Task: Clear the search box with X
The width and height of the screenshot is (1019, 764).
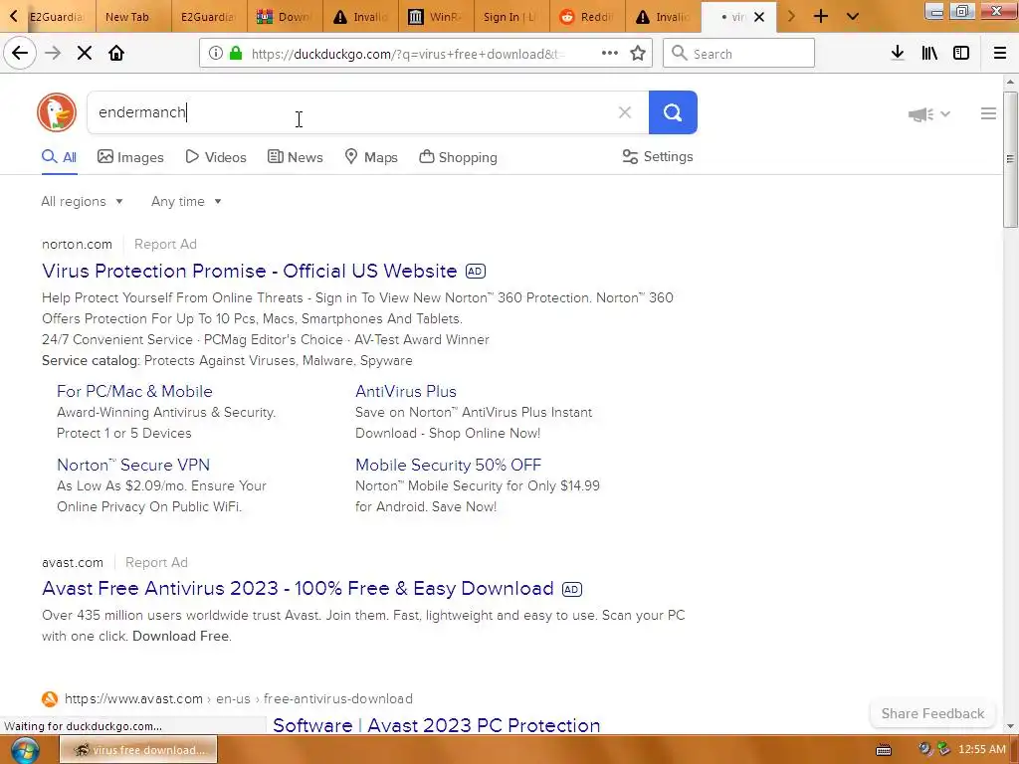Action: tap(625, 112)
